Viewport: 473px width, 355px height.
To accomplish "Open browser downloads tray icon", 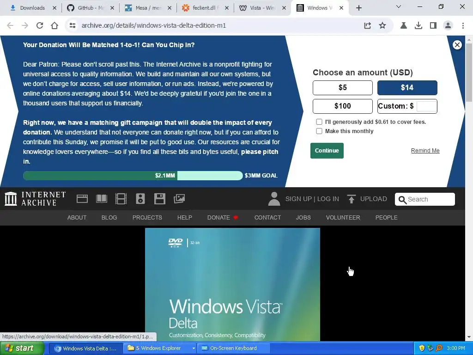I will coord(418,25).
